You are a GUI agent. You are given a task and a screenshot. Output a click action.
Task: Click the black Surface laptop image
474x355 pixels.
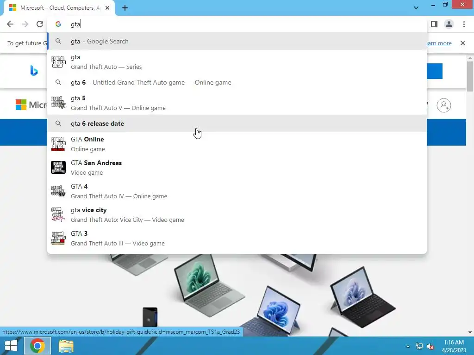click(x=363, y=298)
